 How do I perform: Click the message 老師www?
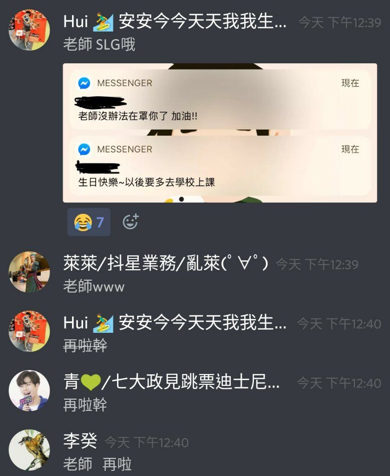tap(94, 286)
